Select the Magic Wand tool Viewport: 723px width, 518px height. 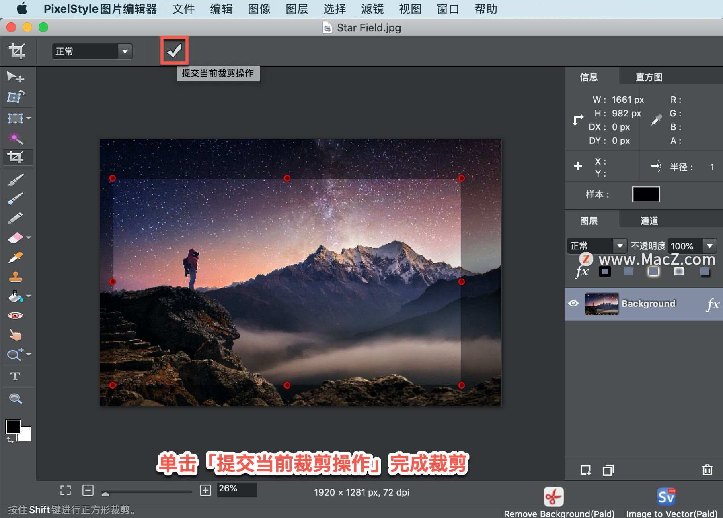(x=15, y=138)
